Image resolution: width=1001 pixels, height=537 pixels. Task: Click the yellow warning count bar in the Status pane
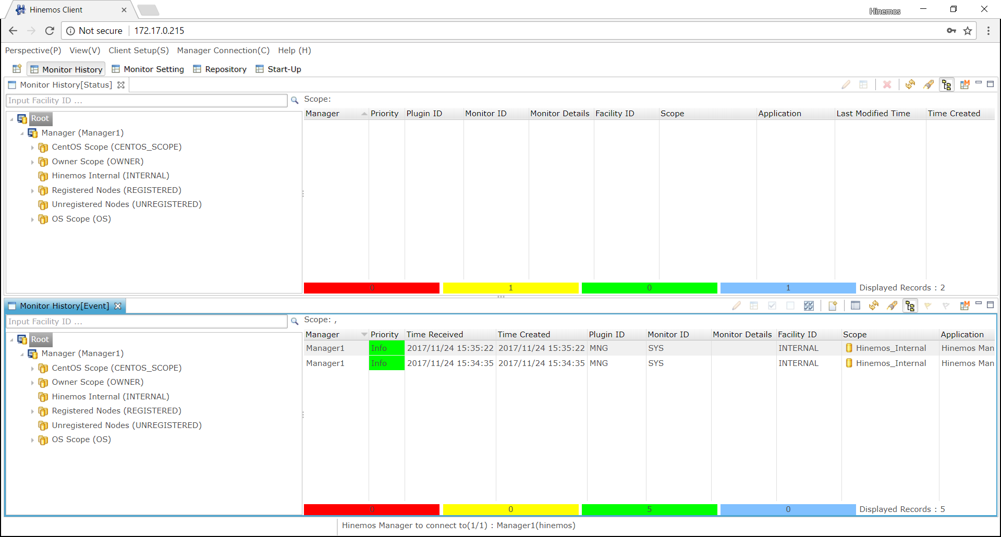(x=510, y=288)
